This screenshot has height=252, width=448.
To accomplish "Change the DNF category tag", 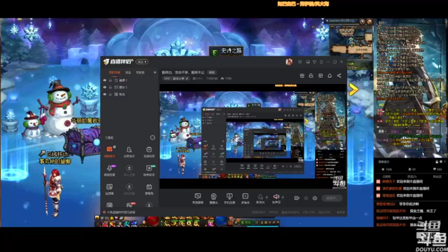I will click(x=176, y=78).
